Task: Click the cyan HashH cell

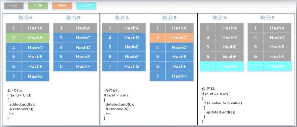Action: (x=277, y=66)
